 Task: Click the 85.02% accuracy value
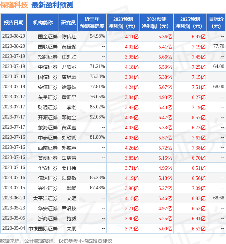coord(97,107)
